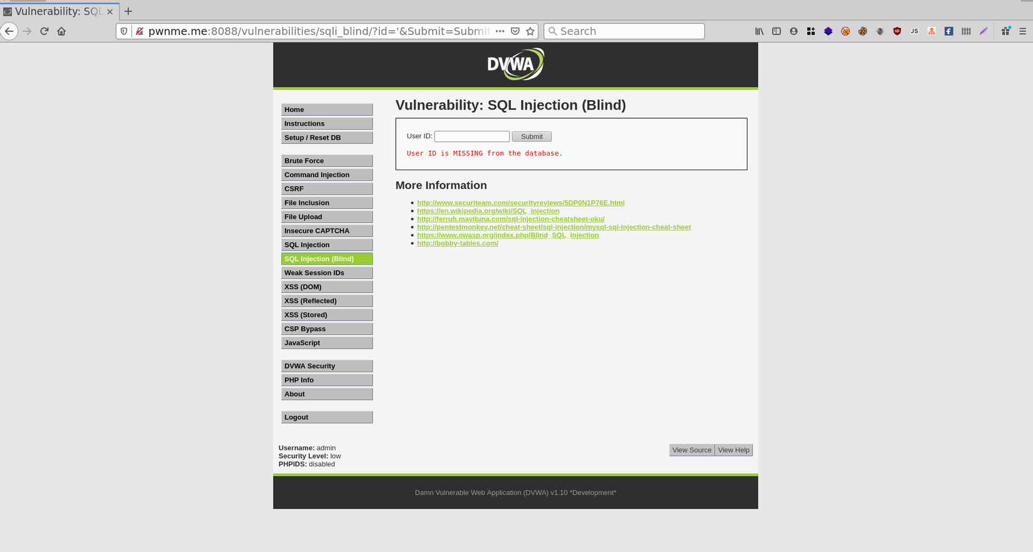This screenshot has width=1033, height=552.
Task: Save the page to Pocket
Action: click(515, 31)
